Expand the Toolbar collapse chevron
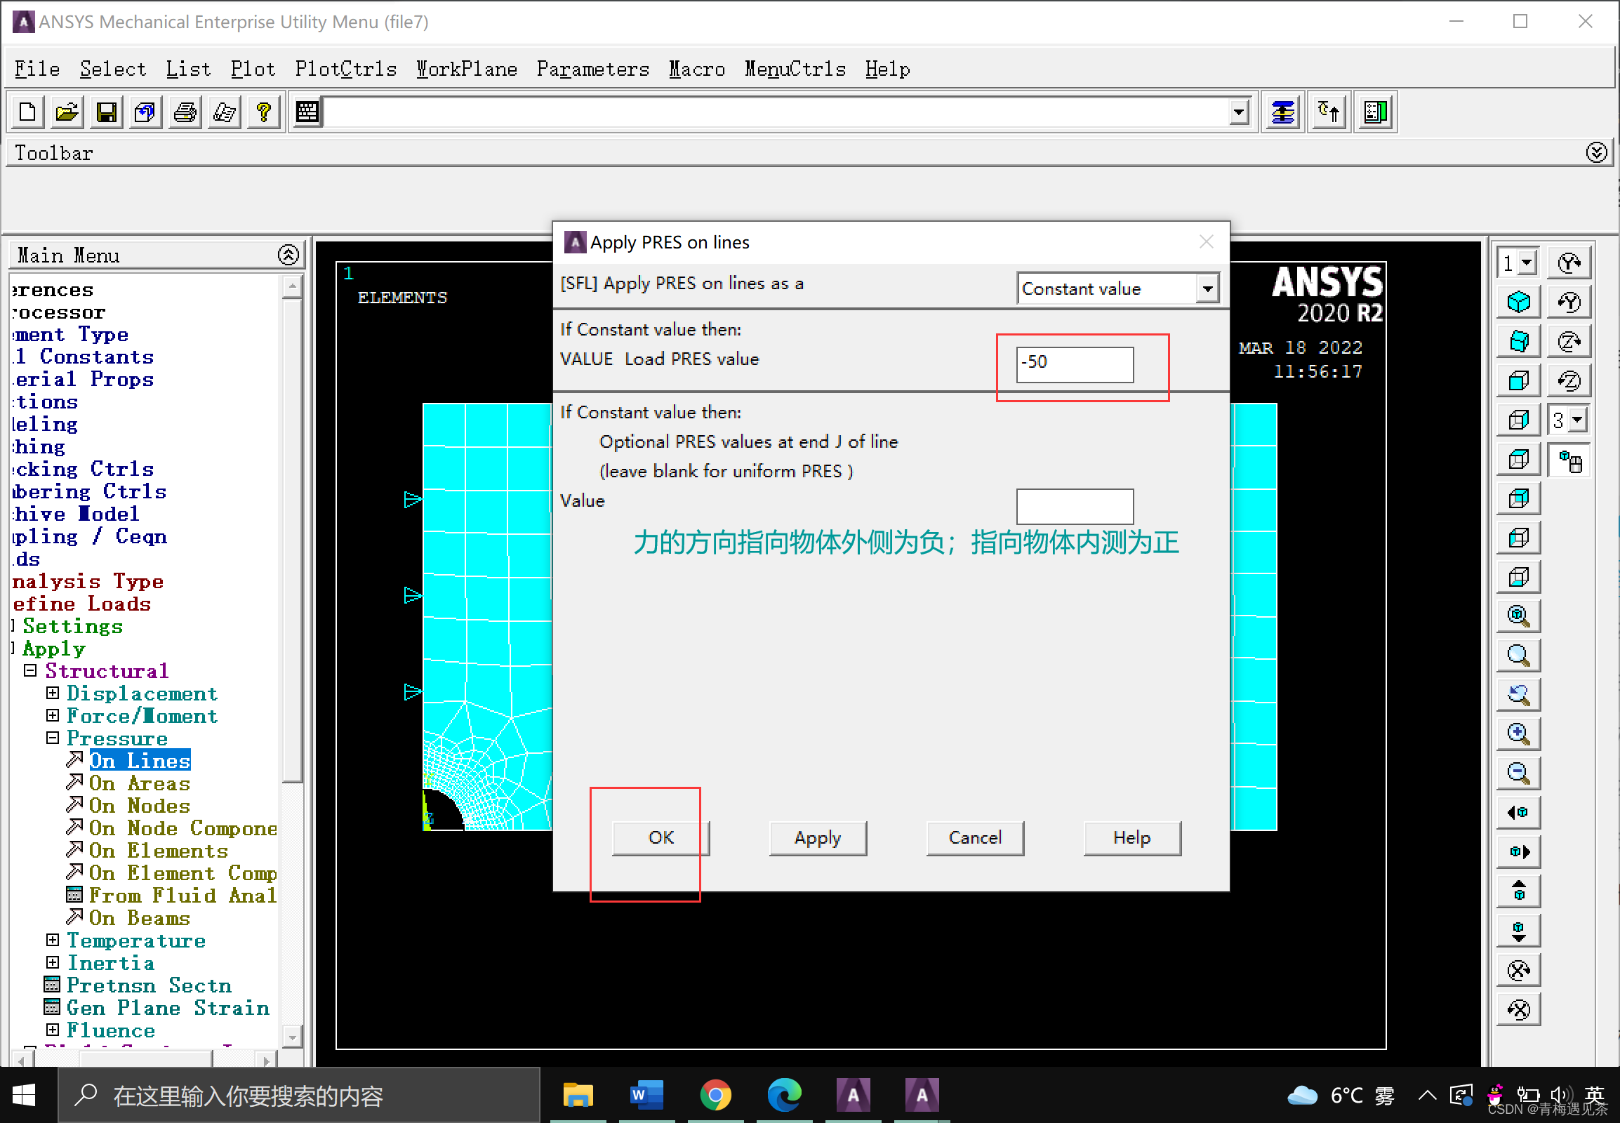This screenshot has width=1620, height=1123. click(1596, 153)
